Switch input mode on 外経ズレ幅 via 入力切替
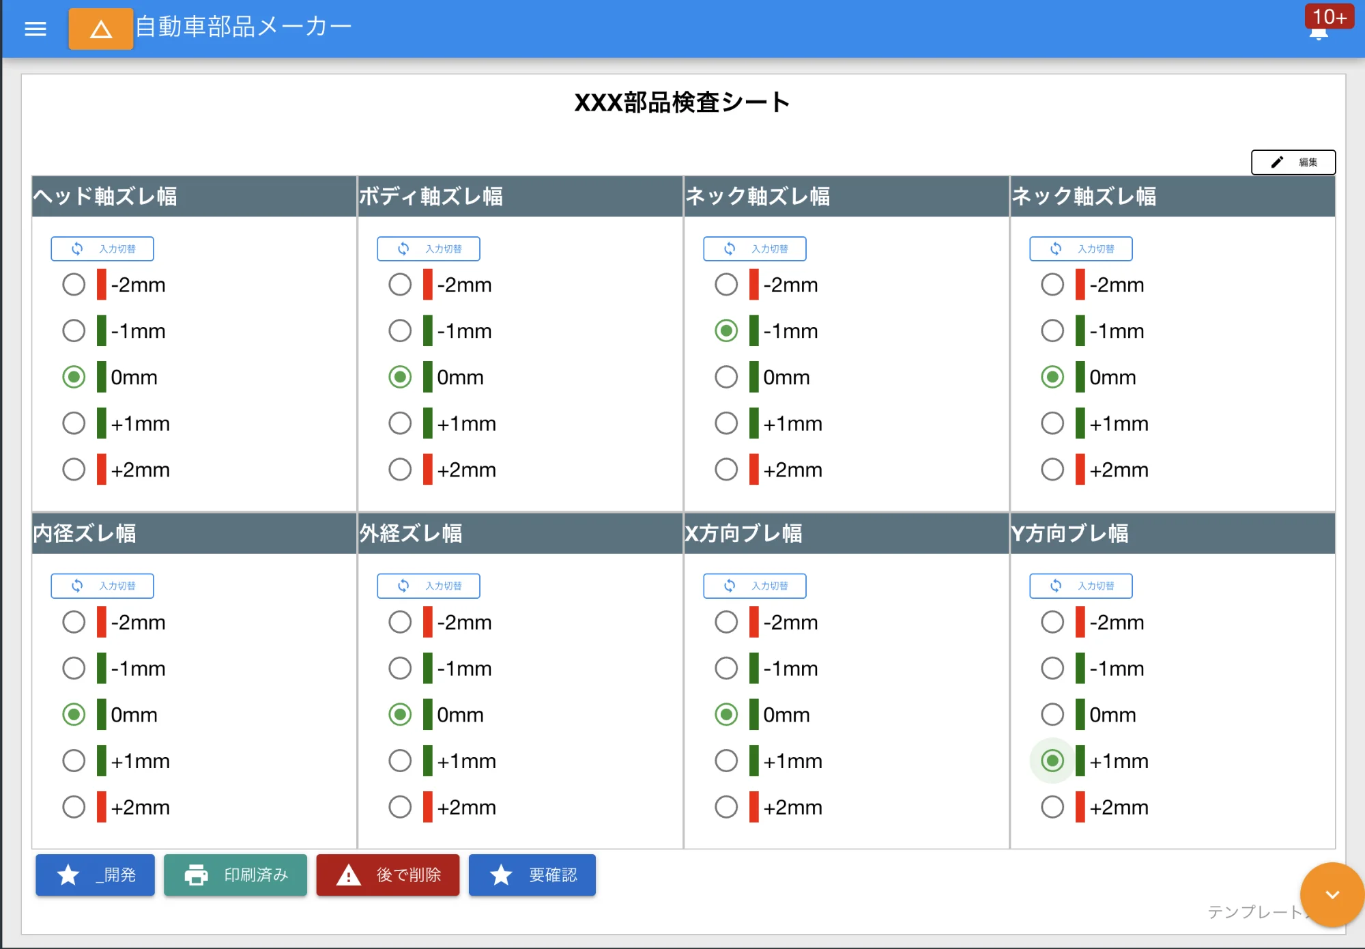This screenshot has height=949, width=1365. pyautogui.click(x=428, y=586)
